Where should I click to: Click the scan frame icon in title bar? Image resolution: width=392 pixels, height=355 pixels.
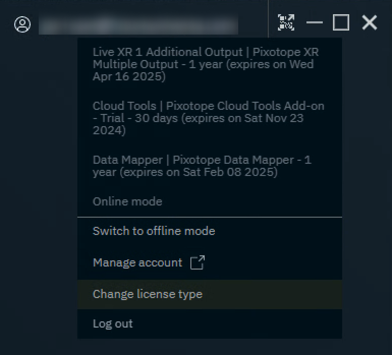click(286, 22)
